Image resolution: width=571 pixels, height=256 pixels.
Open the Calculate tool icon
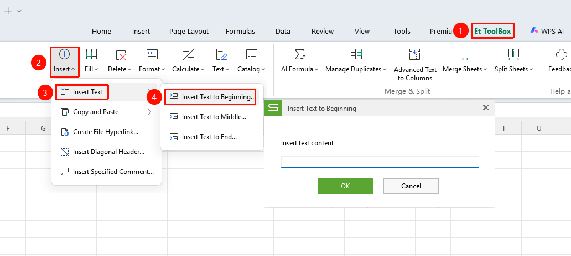coord(188,54)
